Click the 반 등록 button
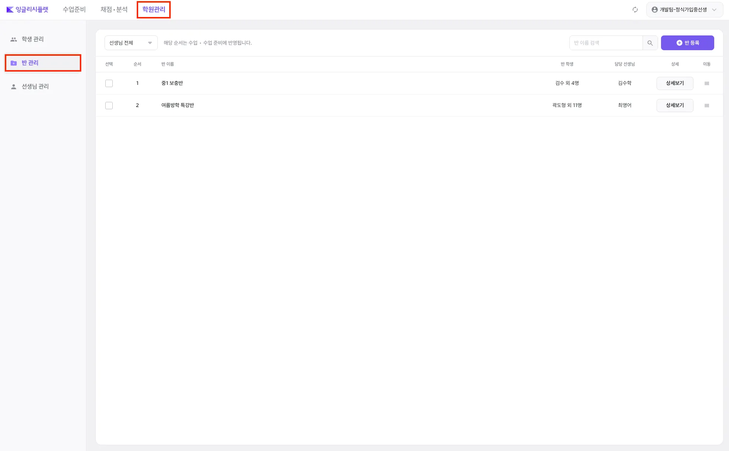Viewport: 729px width, 451px height. [687, 43]
